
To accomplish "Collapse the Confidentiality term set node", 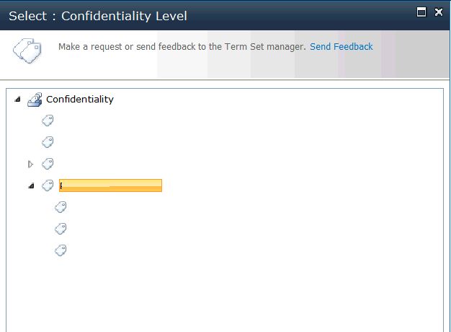I will [x=17, y=100].
